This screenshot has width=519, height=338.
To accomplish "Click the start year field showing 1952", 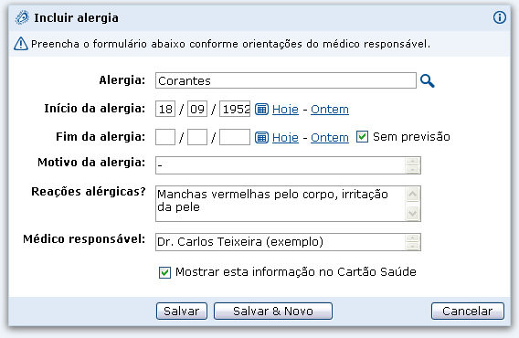I will [235, 109].
